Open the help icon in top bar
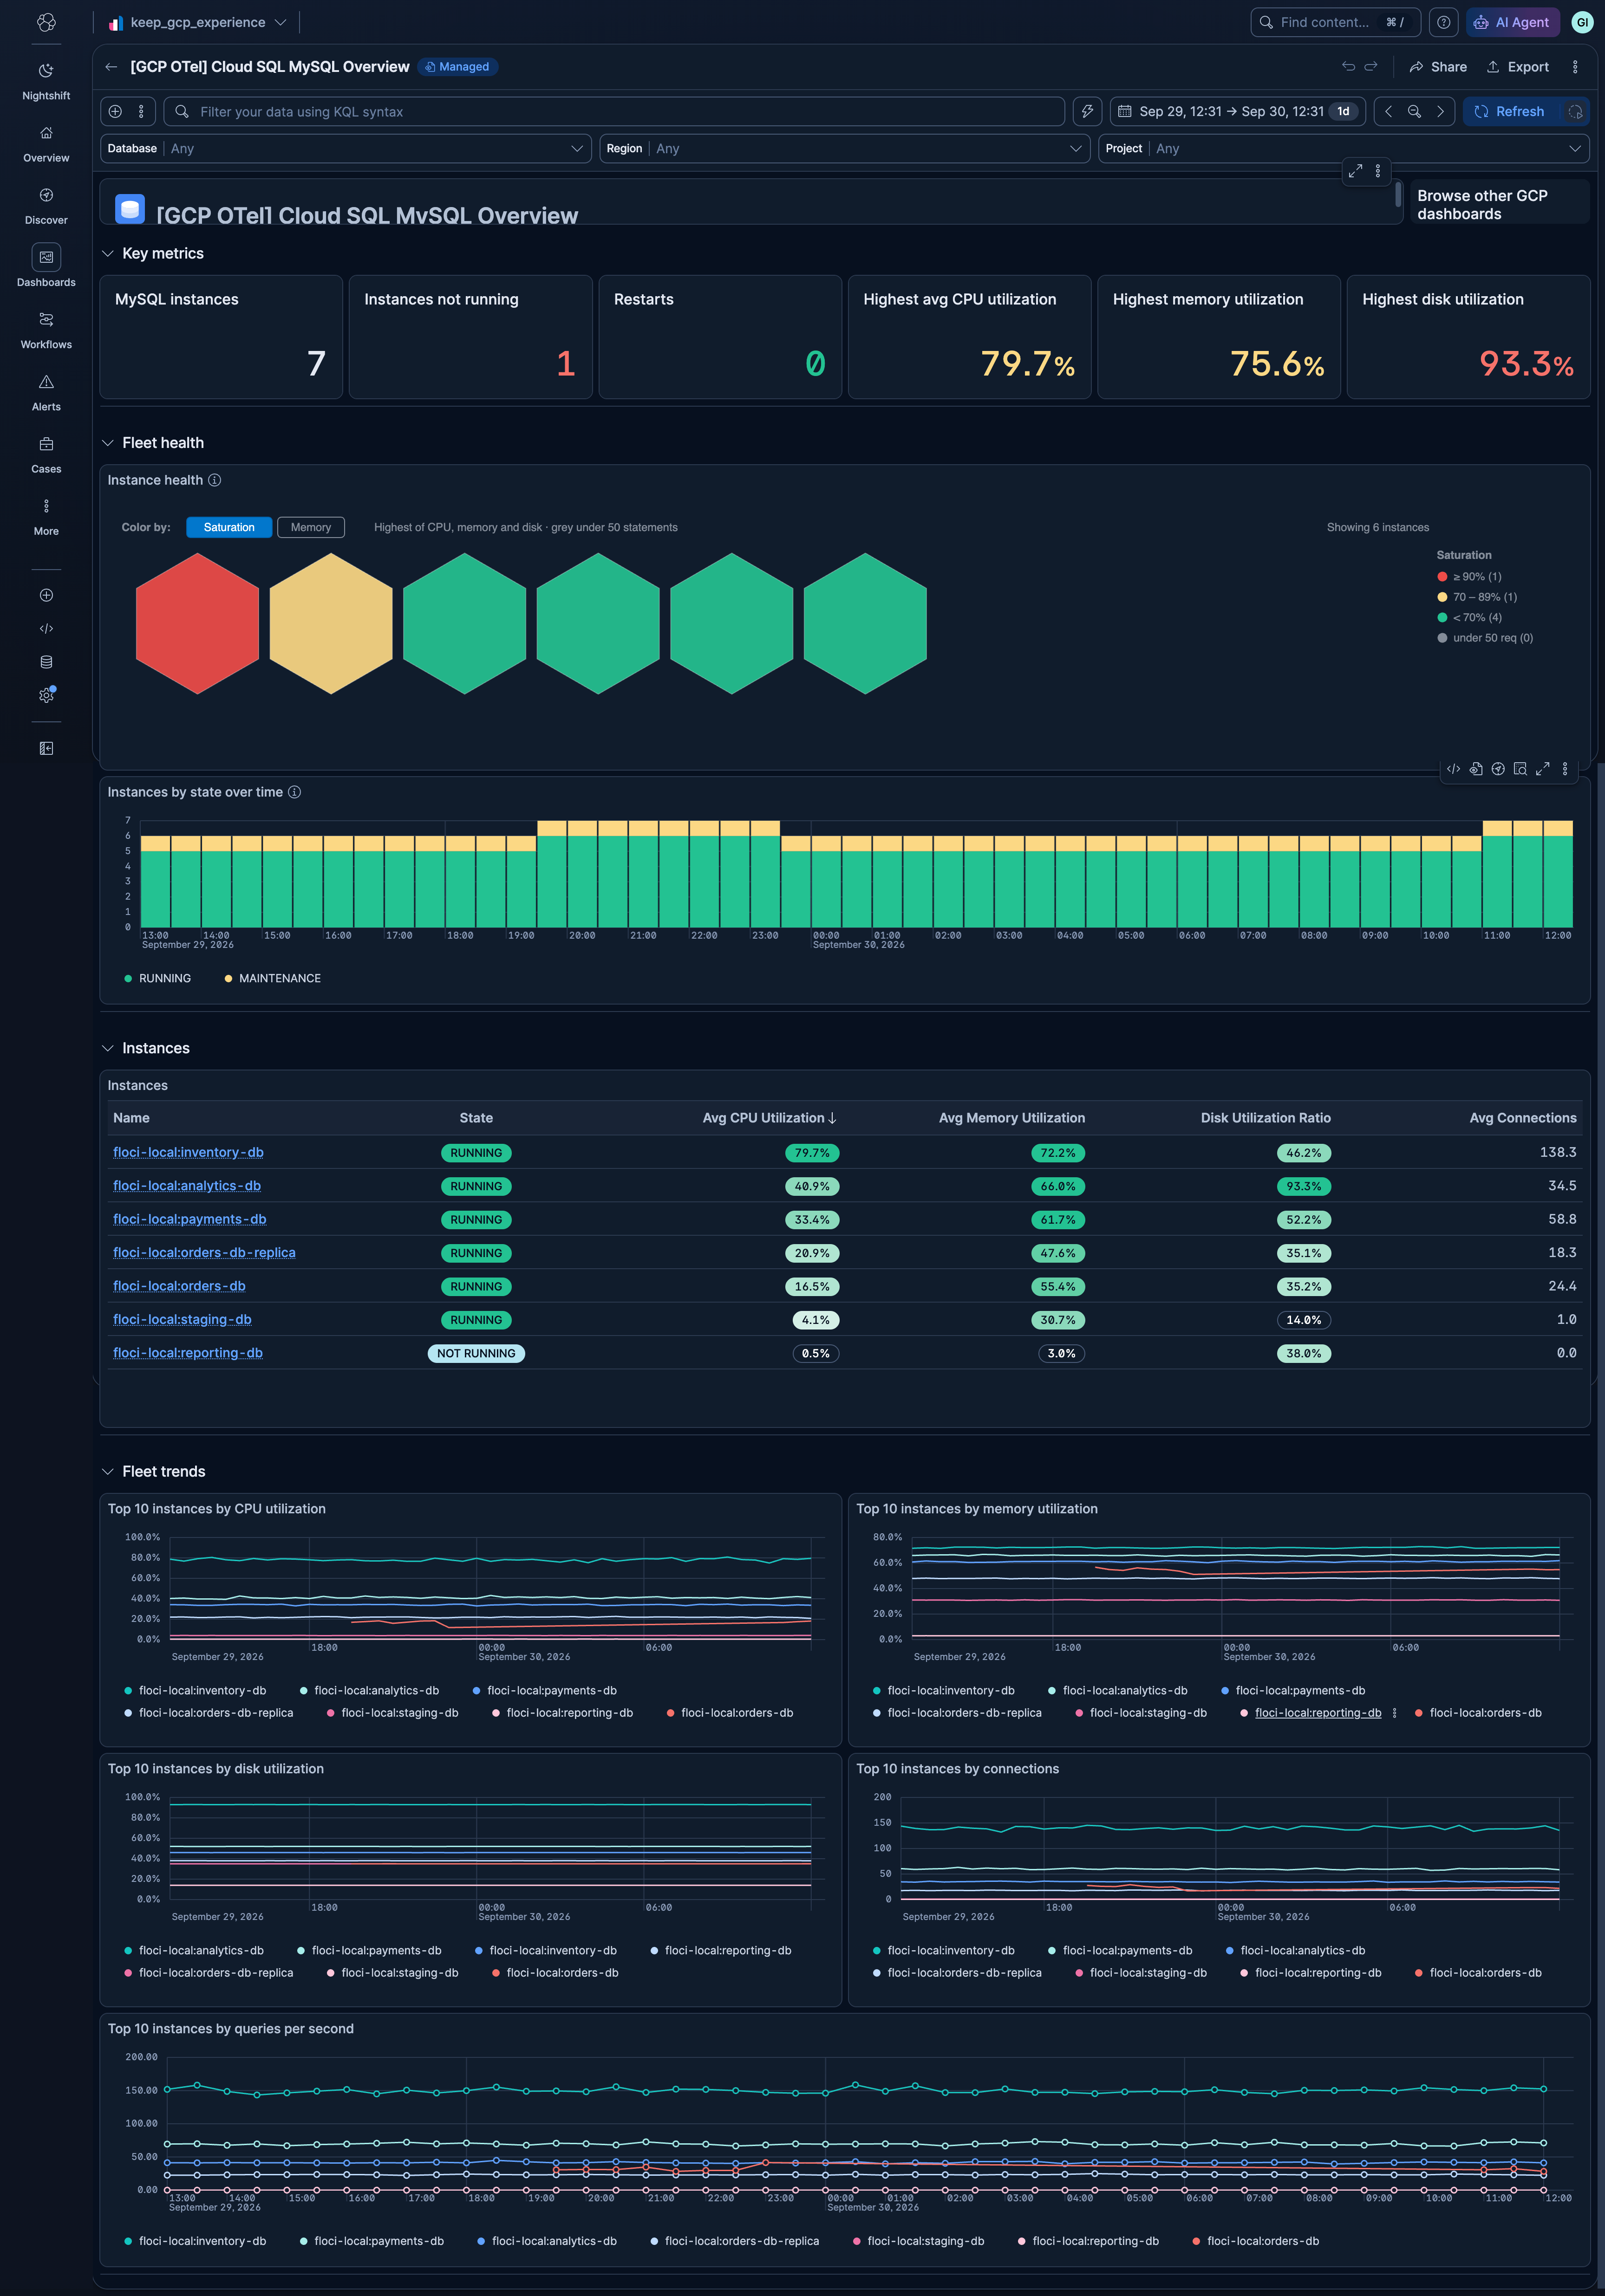This screenshot has width=1605, height=2296. pyautogui.click(x=1443, y=22)
